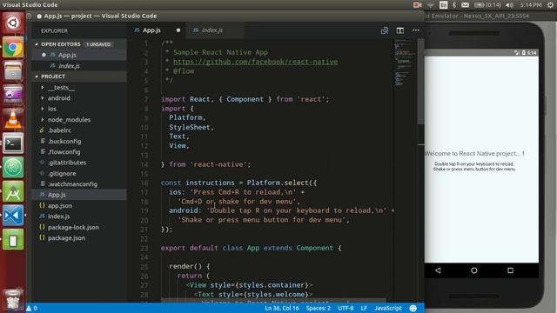Open the battery indicator in top panel

click(487, 4)
